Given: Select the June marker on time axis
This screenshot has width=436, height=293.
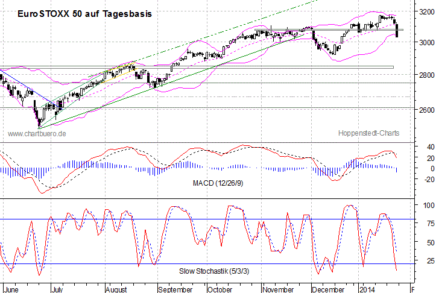Looking at the screenshot, I should [13, 289].
